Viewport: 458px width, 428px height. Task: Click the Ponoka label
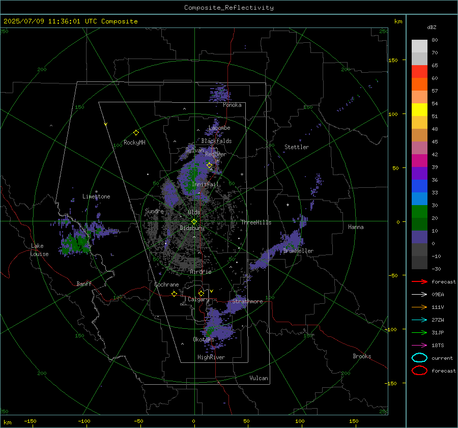(232, 105)
